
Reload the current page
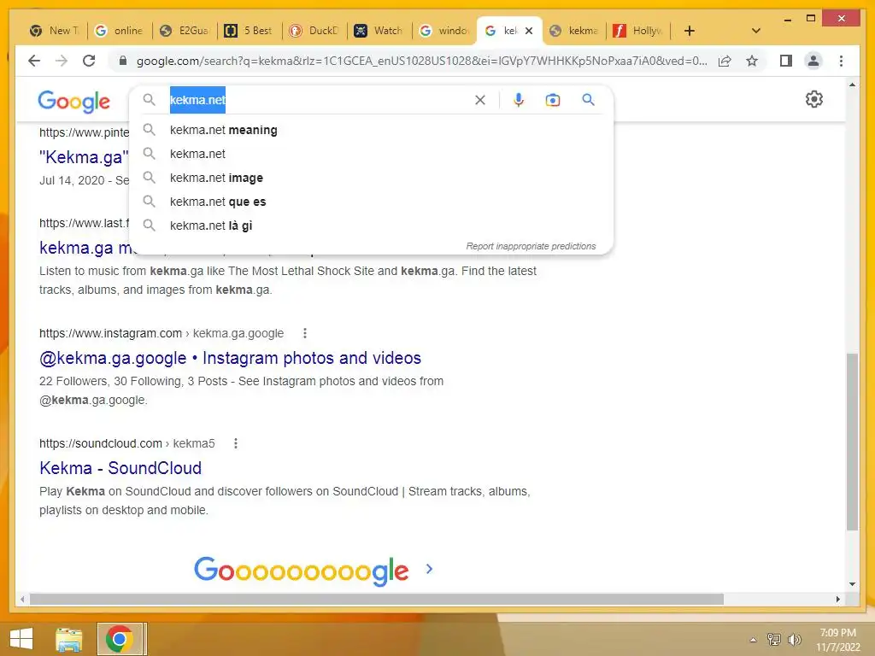[89, 61]
